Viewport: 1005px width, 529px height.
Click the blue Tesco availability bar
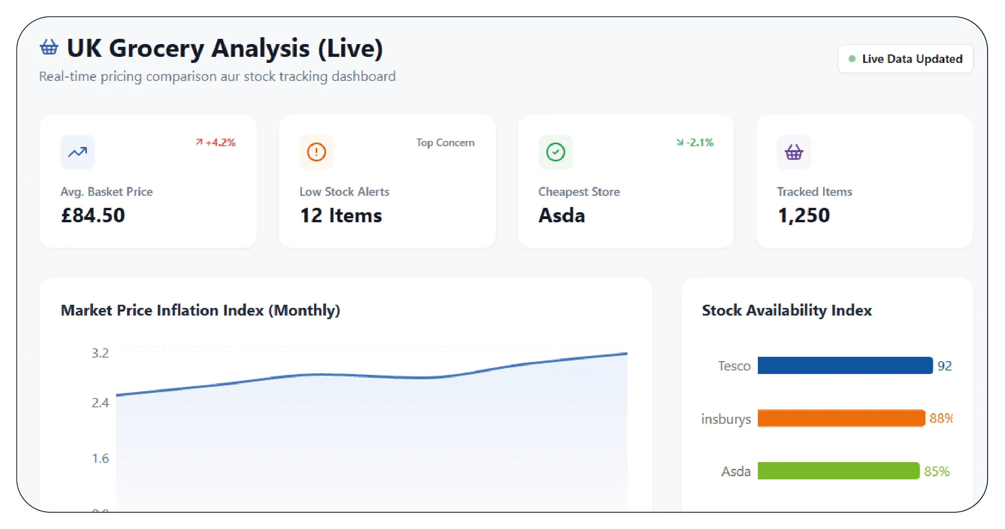[845, 366]
